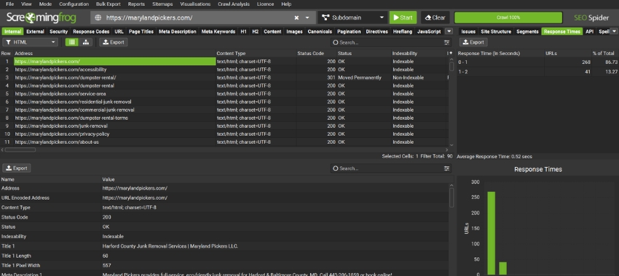Open the URL history dropdown arrow
This screenshot has height=276, width=619.
point(307,17)
